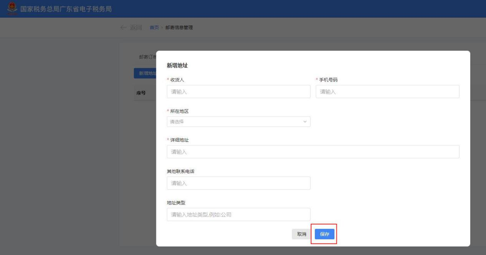
Task: Click the 邮寄信息管理 breadcrumb
Action: (179, 28)
